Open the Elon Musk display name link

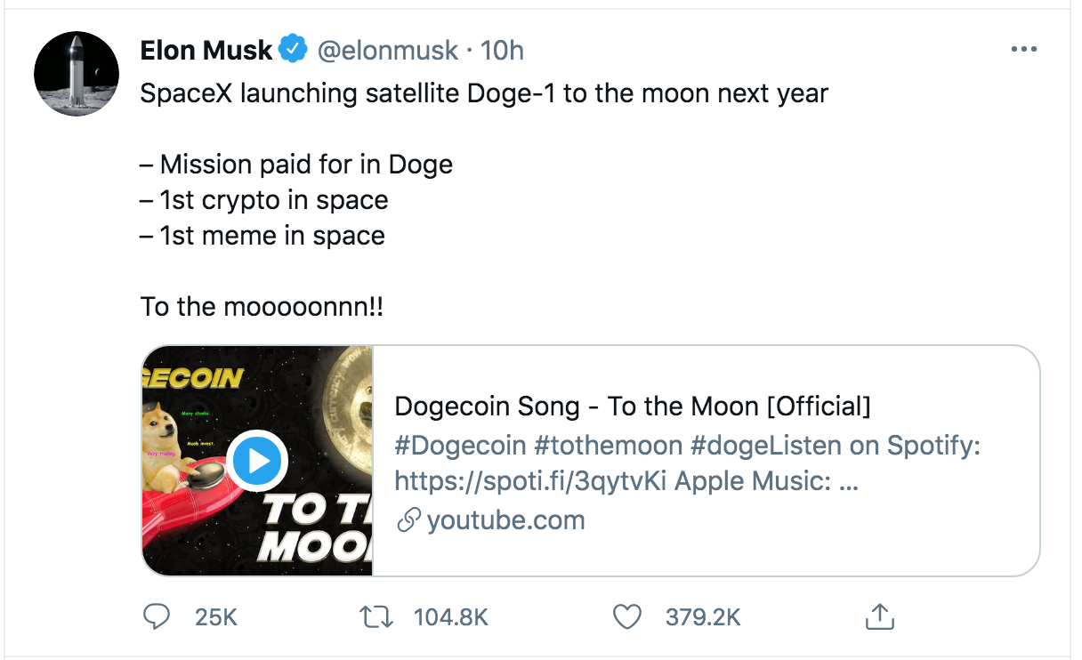pos(206,51)
